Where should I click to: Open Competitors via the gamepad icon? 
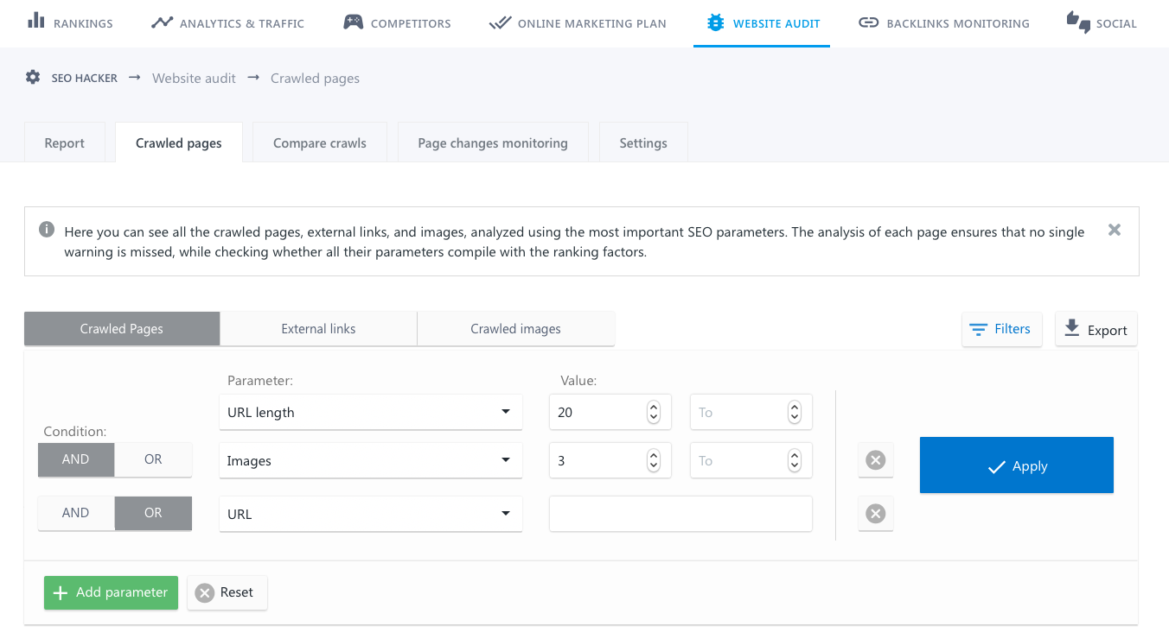(x=353, y=22)
